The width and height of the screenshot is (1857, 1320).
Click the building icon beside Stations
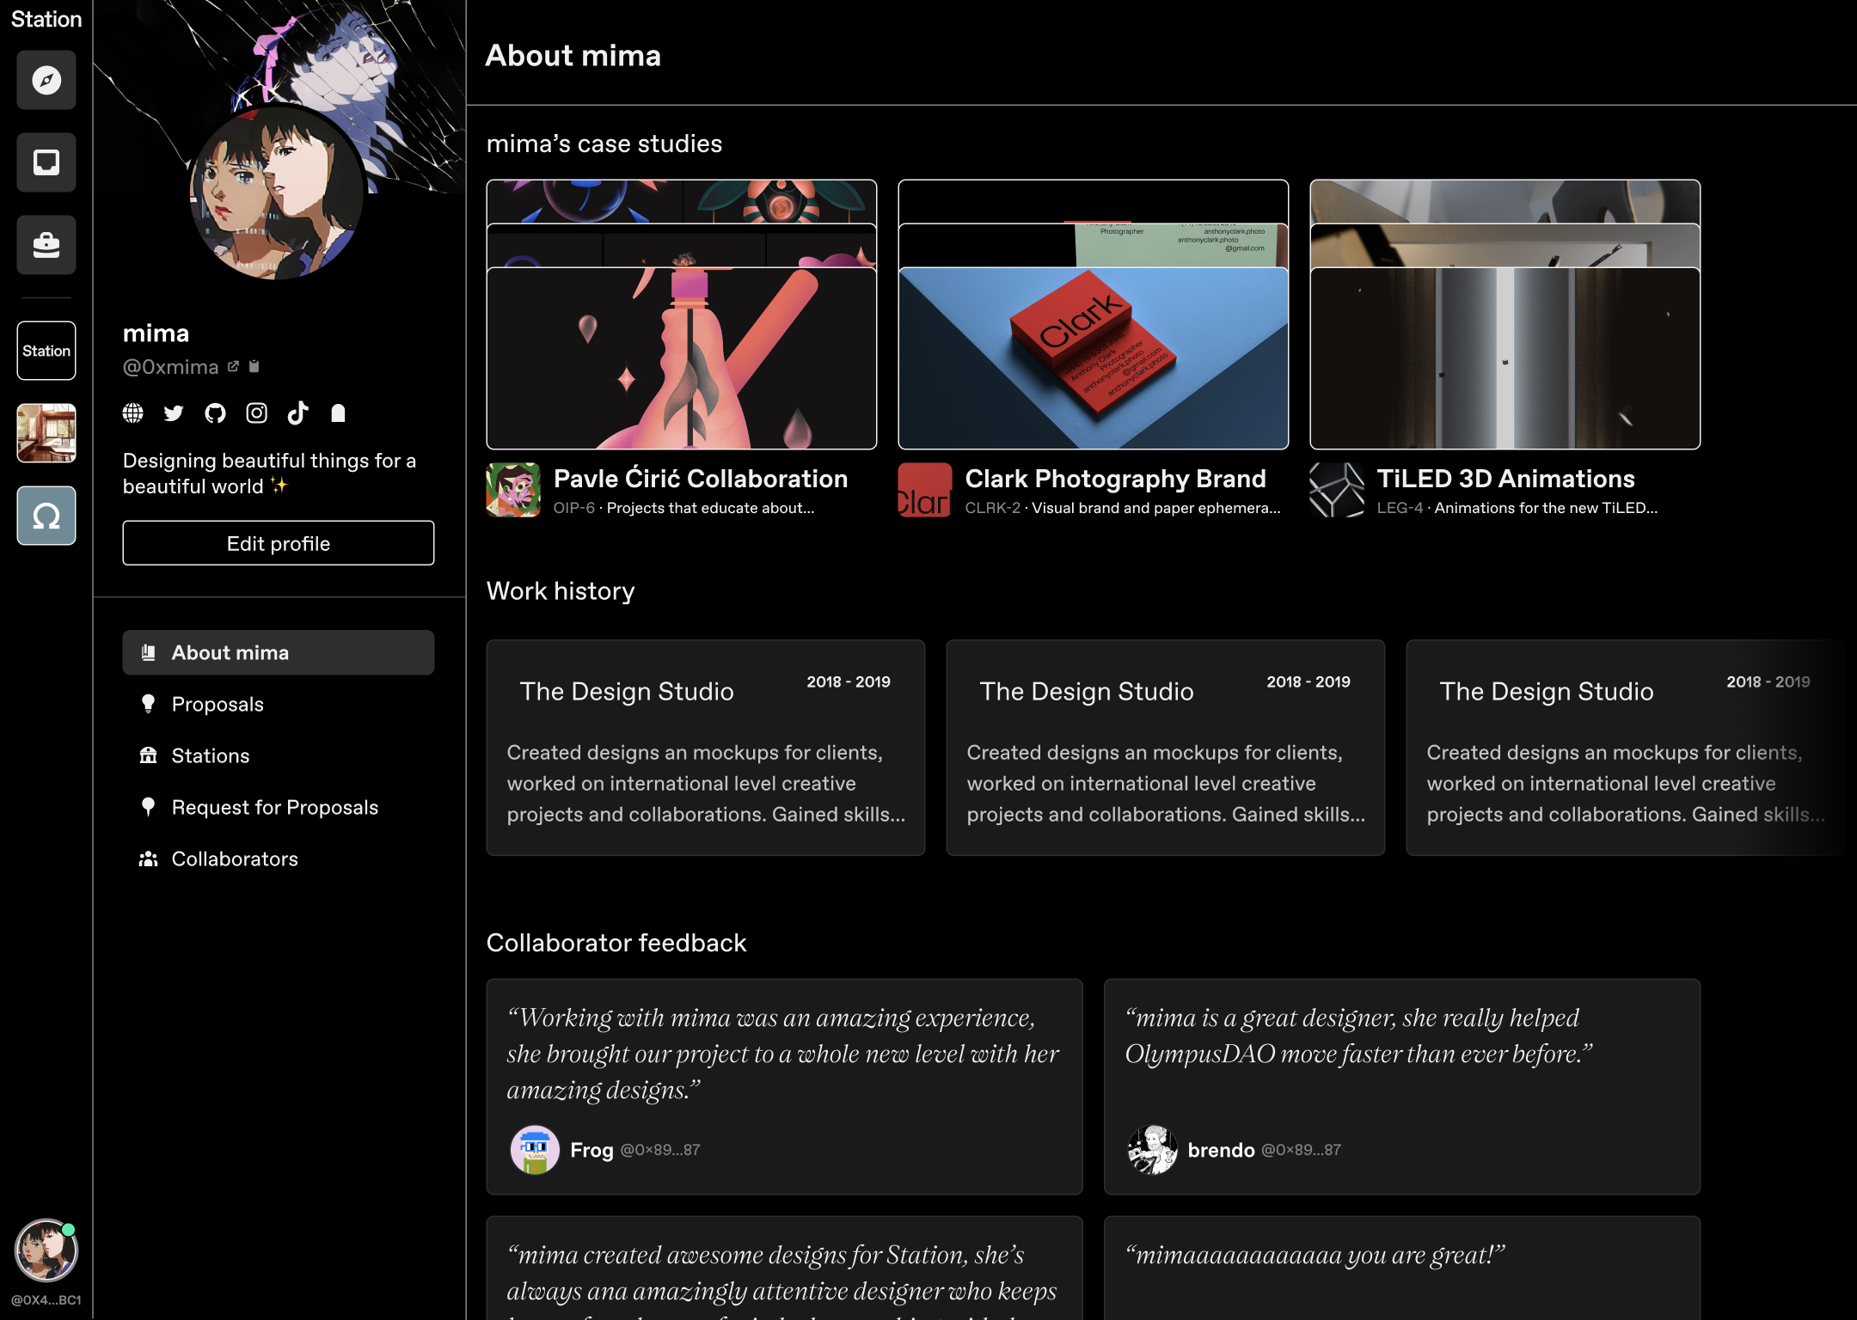coord(148,755)
